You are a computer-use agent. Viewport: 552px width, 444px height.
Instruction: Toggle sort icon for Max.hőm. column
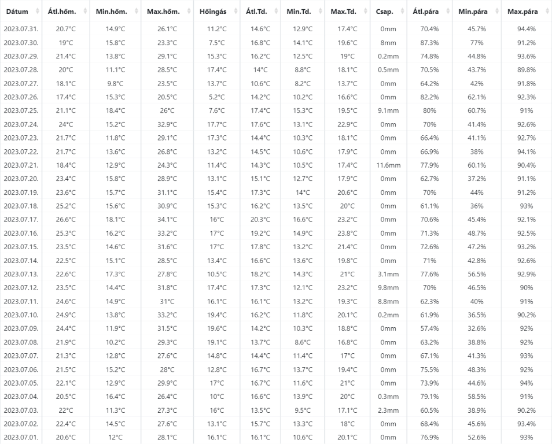tap(189, 11)
